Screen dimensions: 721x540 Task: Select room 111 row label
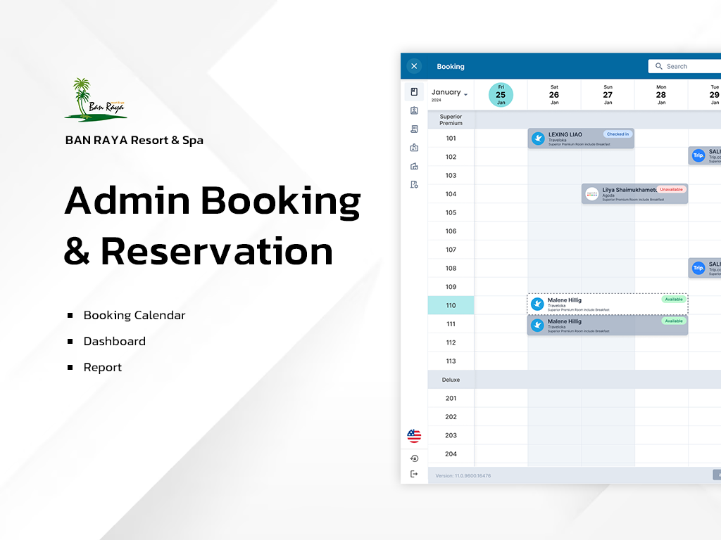tap(451, 324)
